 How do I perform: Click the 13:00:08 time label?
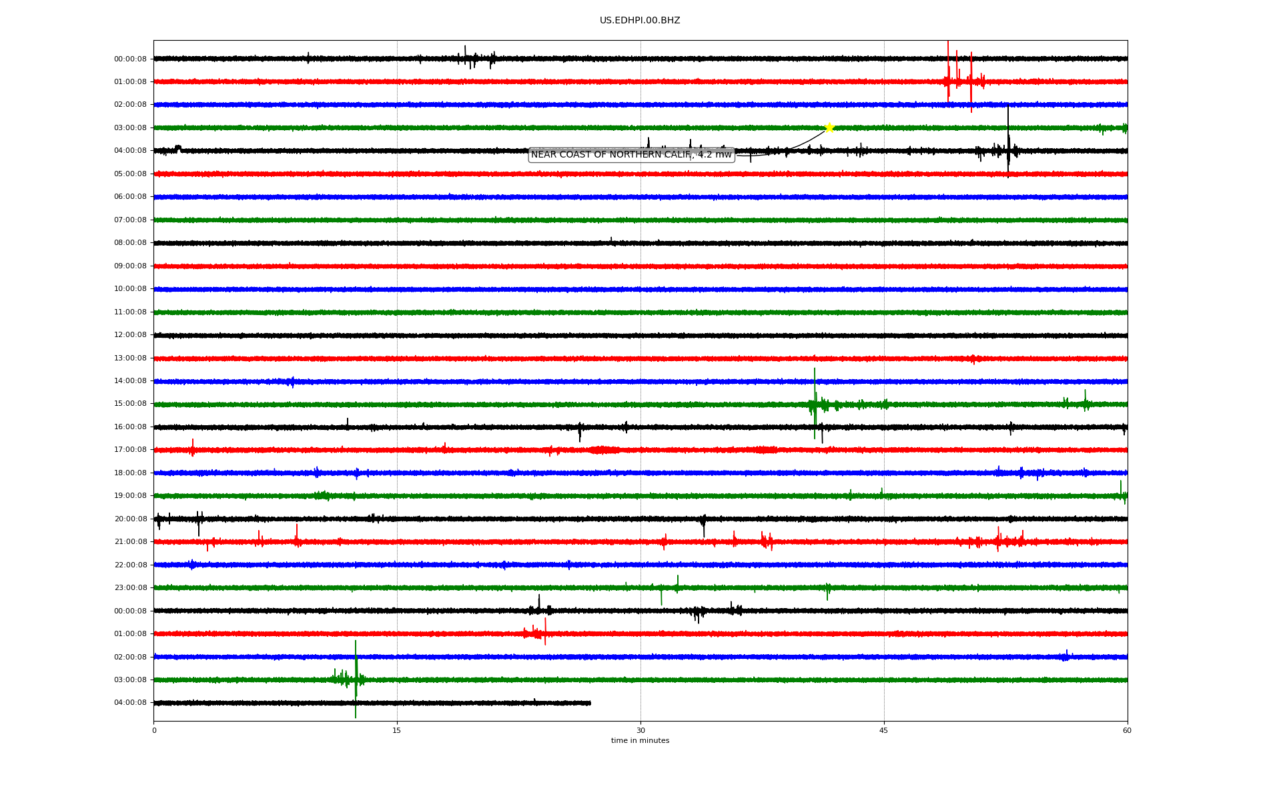click(130, 358)
